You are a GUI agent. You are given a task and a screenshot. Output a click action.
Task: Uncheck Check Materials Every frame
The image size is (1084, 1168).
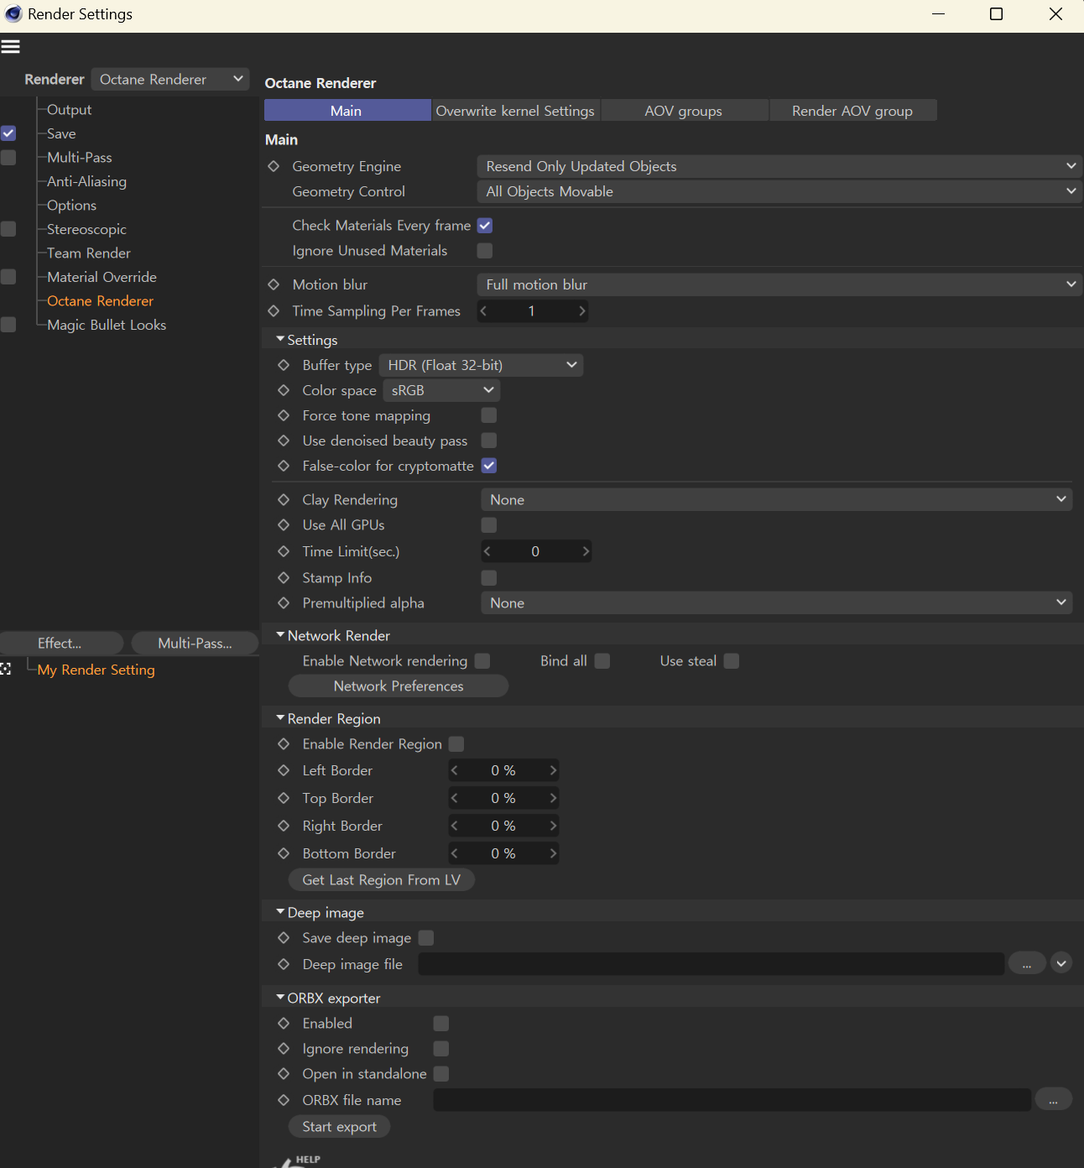pyautogui.click(x=485, y=226)
